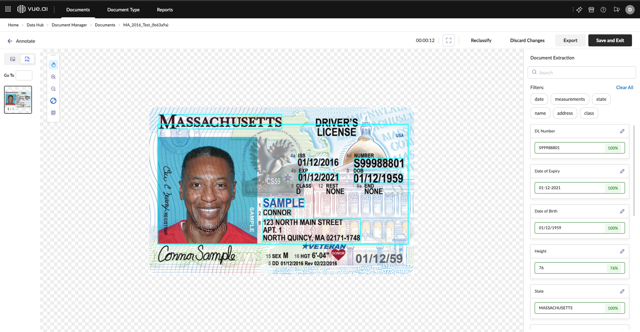Toggle the date filter chip

coord(539,99)
